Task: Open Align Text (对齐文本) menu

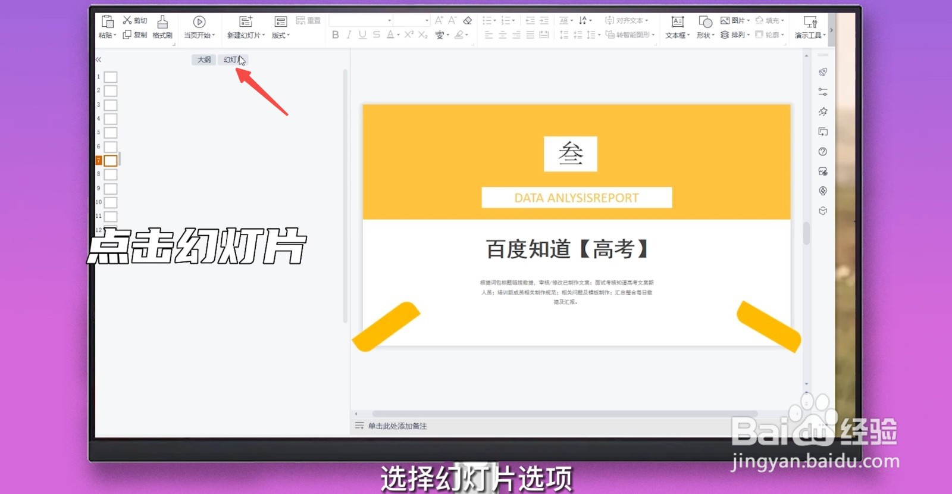Action: coord(627,20)
